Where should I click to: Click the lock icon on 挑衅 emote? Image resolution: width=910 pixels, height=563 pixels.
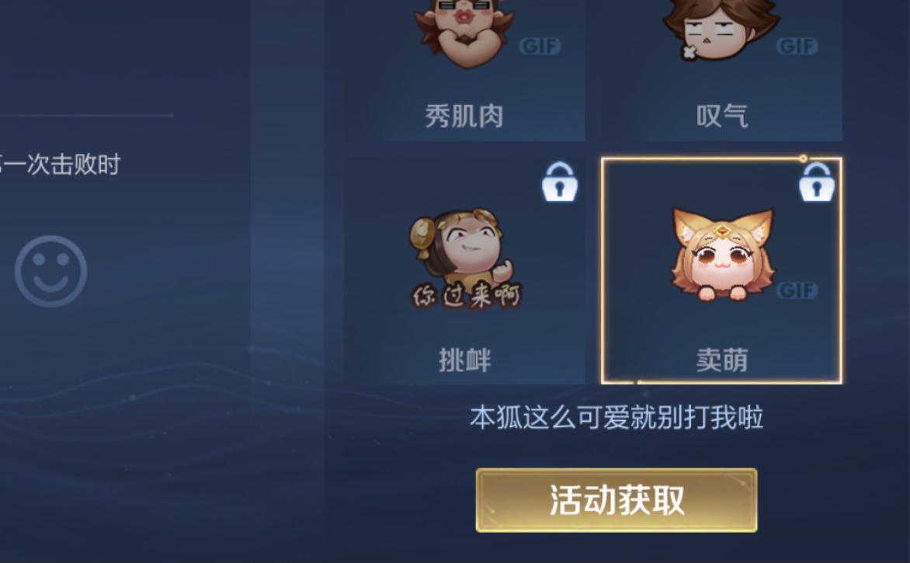point(560,182)
